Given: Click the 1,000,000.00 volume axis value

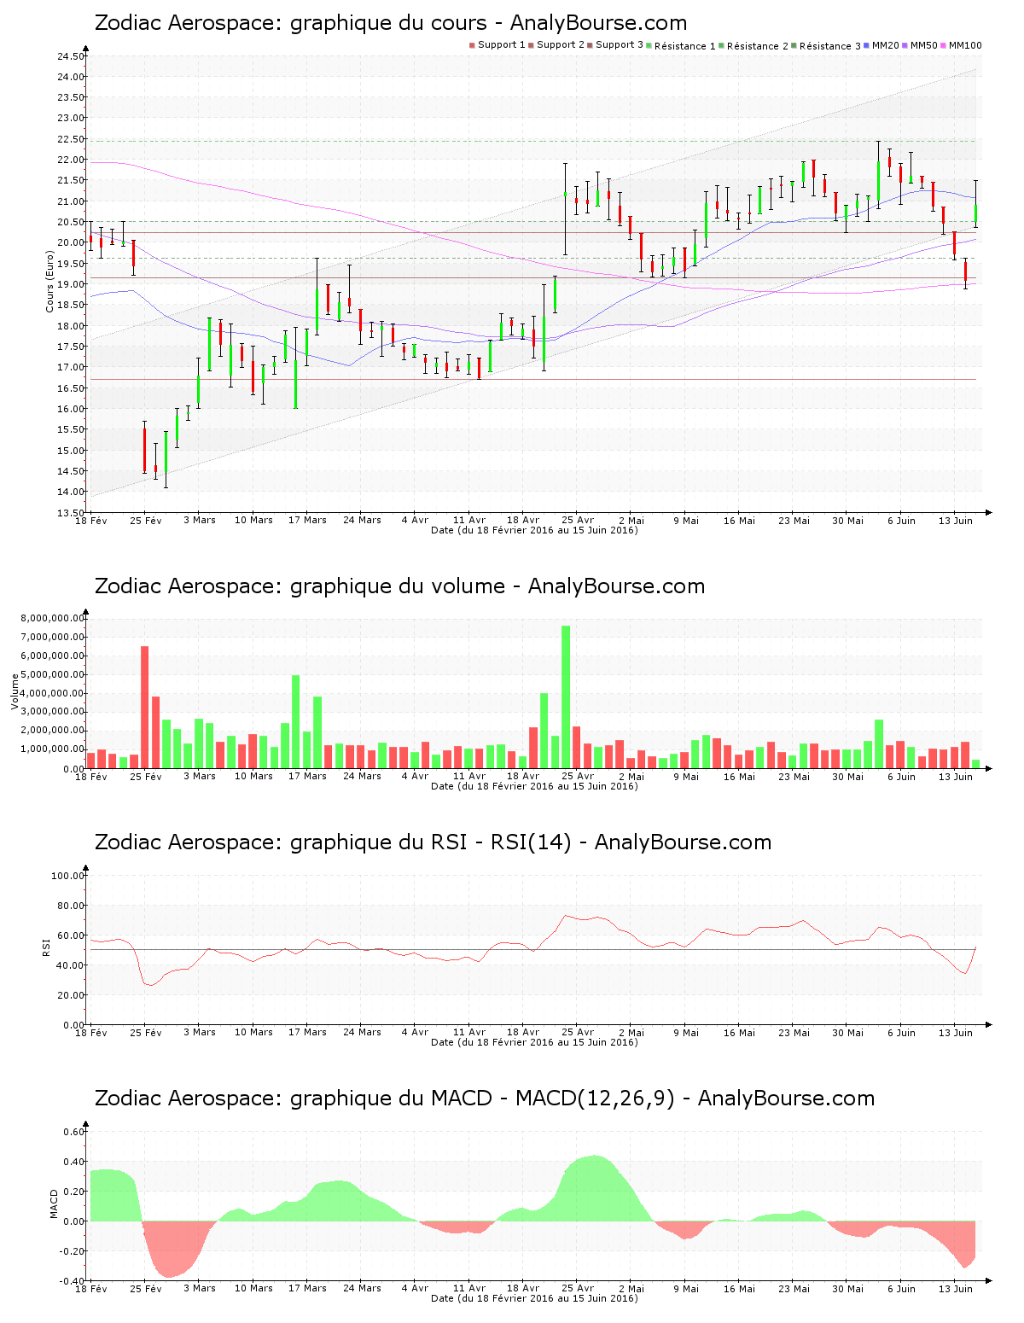Looking at the screenshot, I should pyautogui.click(x=52, y=749).
